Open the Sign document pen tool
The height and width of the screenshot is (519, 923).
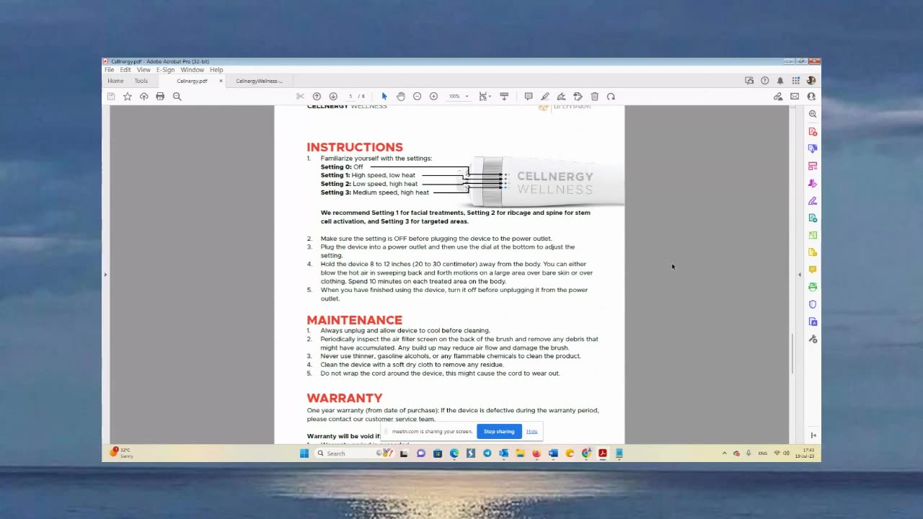coord(562,97)
